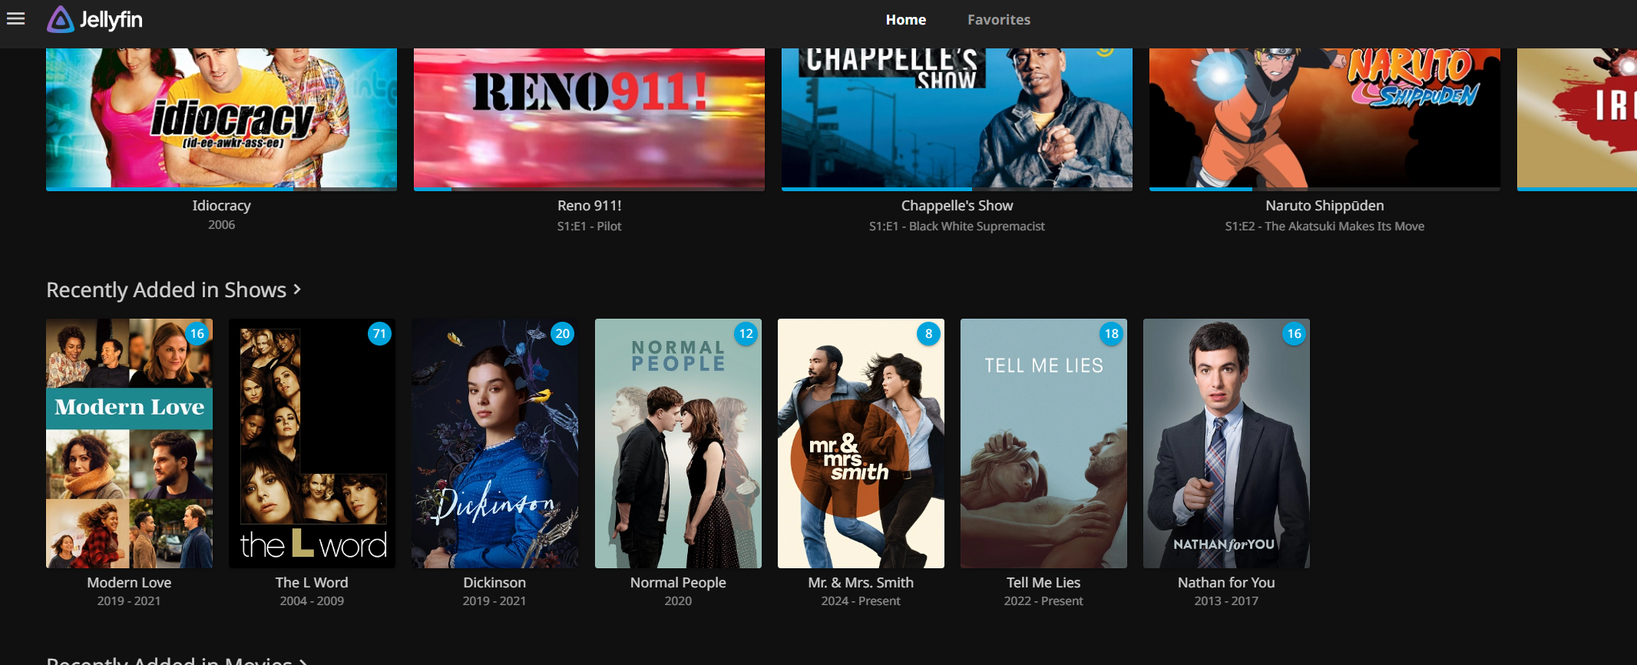This screenshot has height=665, width=1637.
Task: Click the 18 unplayed badge on Tell Me Lies
Action: coord(1112,333)
